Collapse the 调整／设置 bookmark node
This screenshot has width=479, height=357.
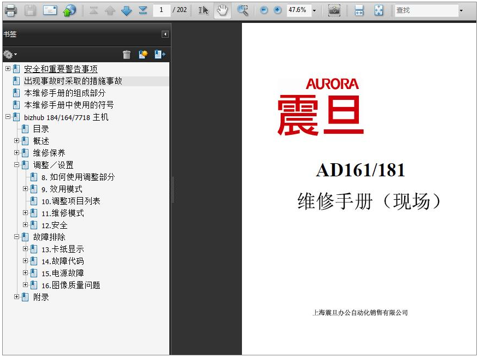(17, 165)
